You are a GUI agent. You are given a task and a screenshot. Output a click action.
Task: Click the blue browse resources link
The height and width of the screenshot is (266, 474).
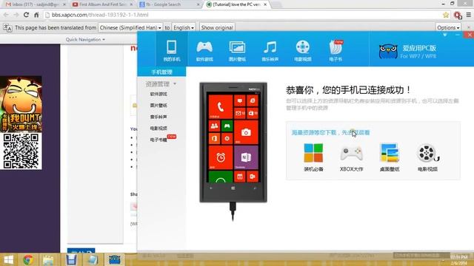(x=330, y=132)
